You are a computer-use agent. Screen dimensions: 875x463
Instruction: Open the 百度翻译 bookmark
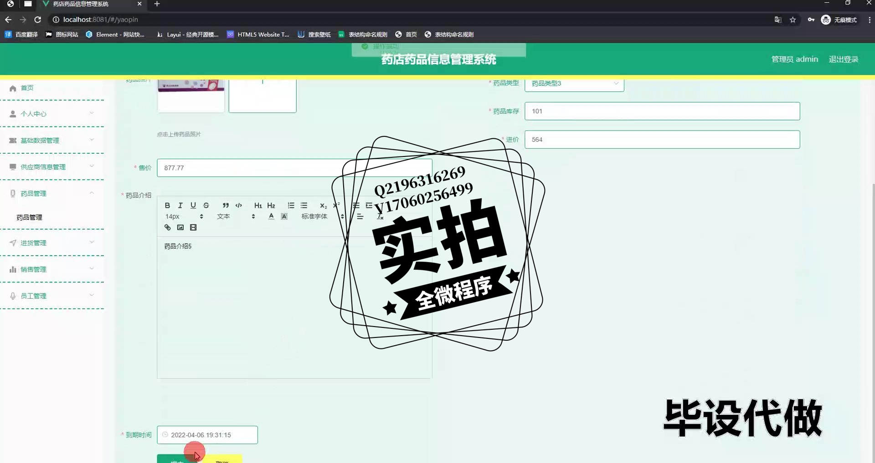coord(21,35)
